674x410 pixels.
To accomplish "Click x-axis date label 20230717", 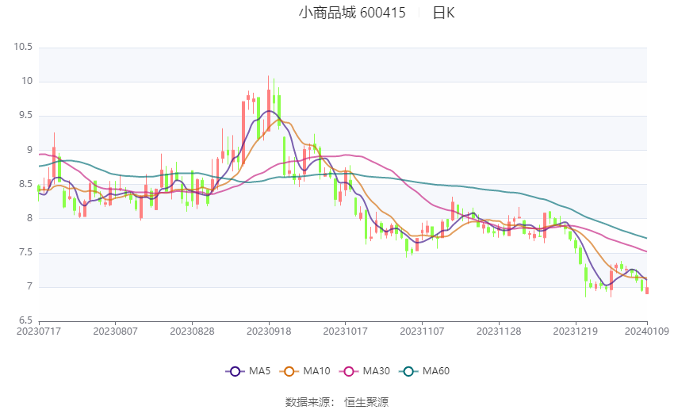I will point(39,331).
